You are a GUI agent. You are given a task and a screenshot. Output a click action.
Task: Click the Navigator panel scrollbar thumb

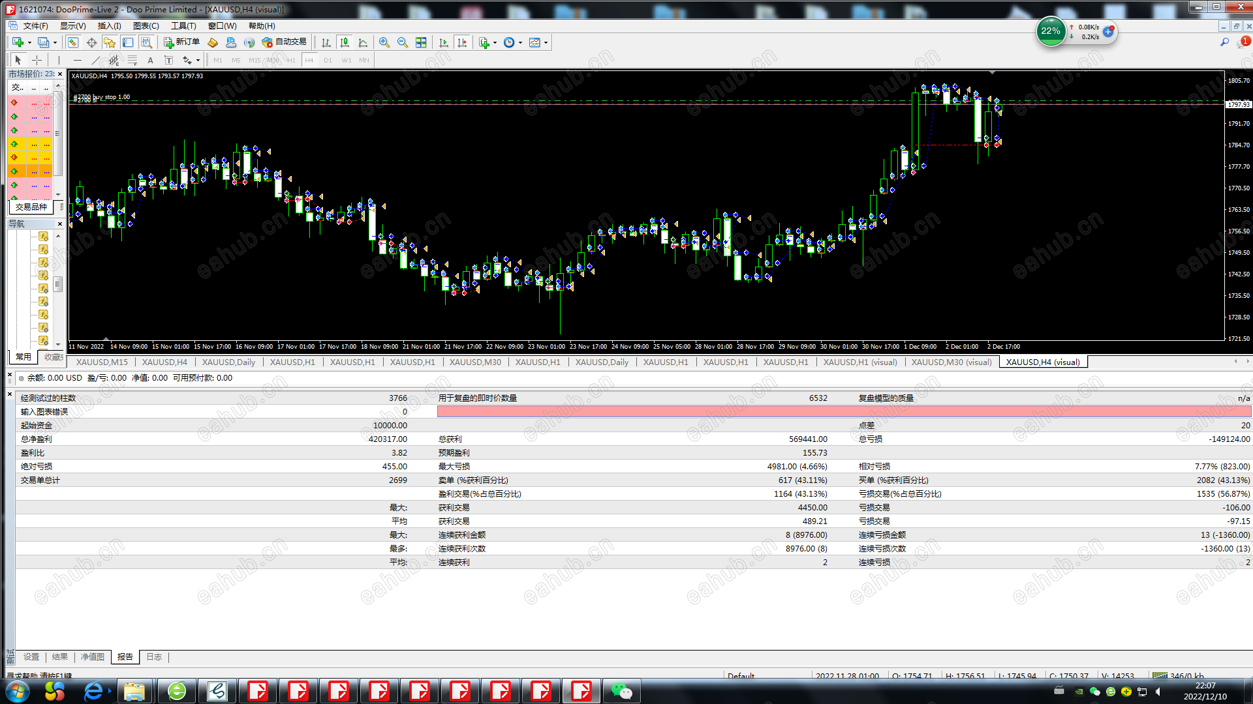(58, 284)
